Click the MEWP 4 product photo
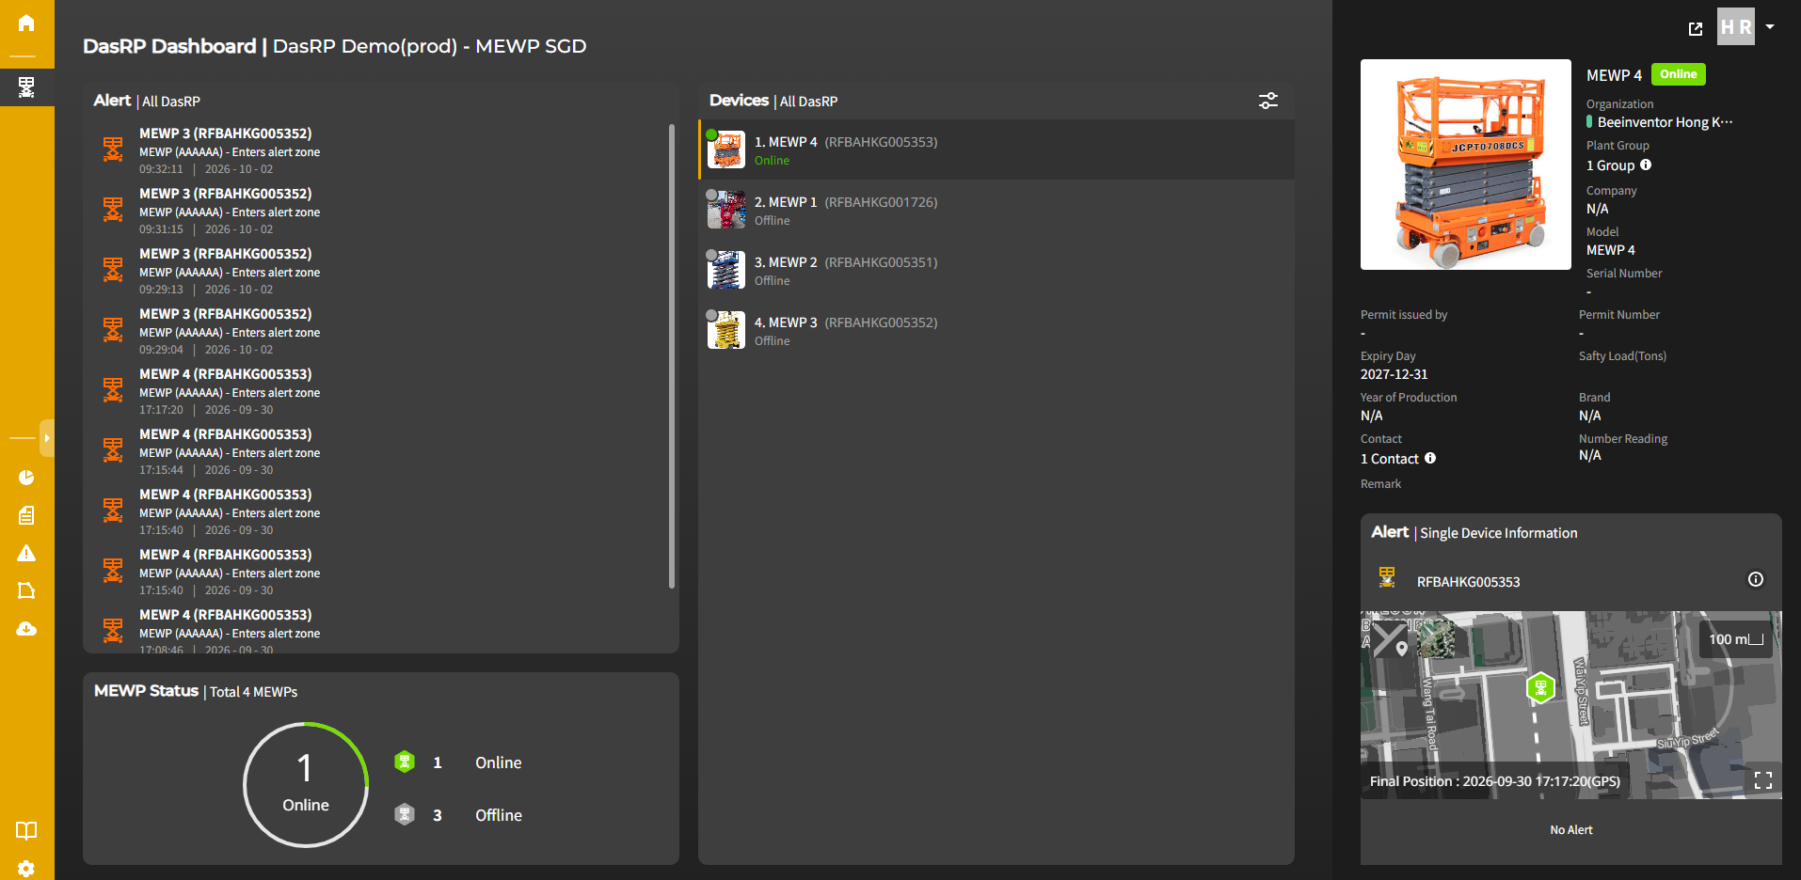Image resolution: width=1801 pixels, height=880 pixels. (1466, 165)
